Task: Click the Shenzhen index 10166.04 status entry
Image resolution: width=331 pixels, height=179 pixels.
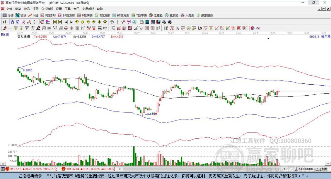Action: (x=88, y=169)
